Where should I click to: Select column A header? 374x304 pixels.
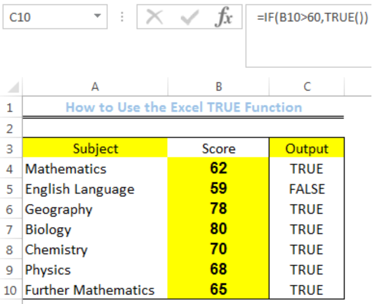95,87
